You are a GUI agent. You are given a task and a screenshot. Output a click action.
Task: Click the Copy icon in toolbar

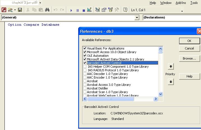(34, 10)
